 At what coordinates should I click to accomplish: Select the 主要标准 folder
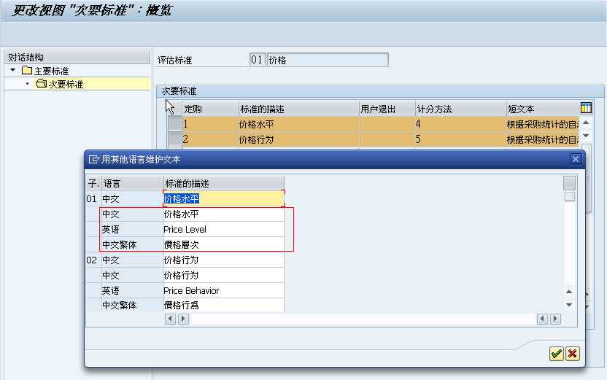(45, 71)
